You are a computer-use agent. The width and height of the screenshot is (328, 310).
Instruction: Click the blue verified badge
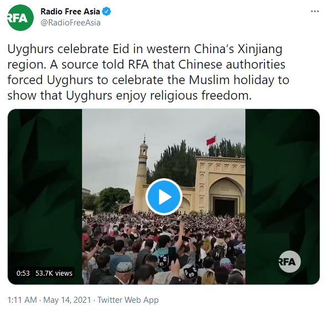106,12
